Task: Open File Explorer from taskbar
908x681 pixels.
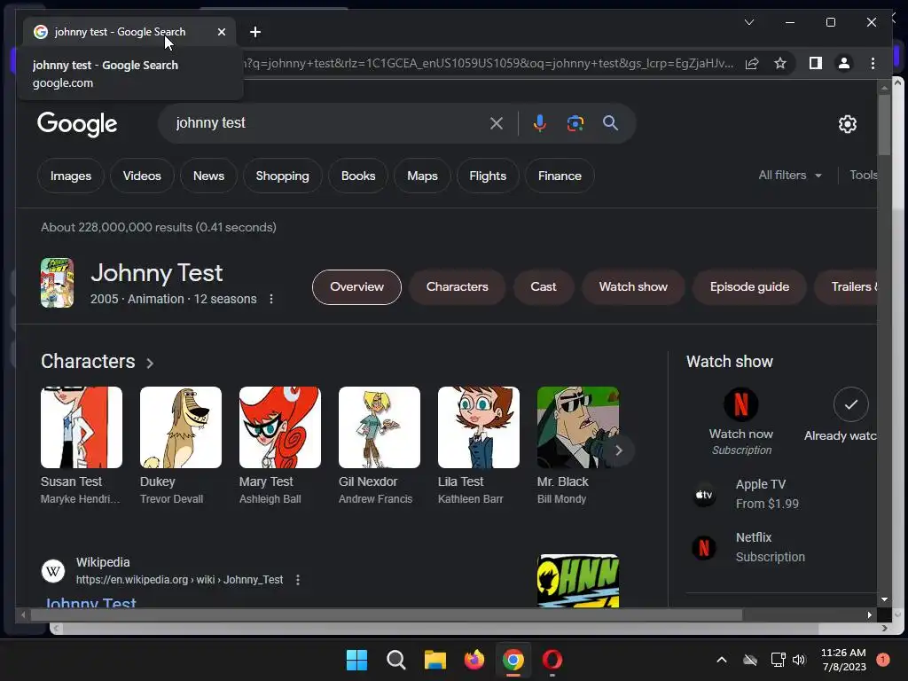Action: 434,660
